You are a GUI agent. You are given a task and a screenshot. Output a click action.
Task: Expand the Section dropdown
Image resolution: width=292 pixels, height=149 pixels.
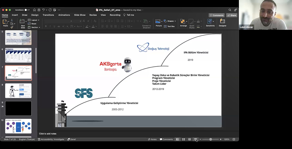pos(34,27)
